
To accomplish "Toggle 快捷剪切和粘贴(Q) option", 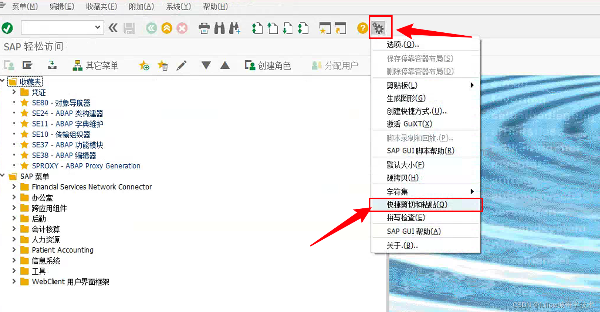I will (x=425, y=205).
